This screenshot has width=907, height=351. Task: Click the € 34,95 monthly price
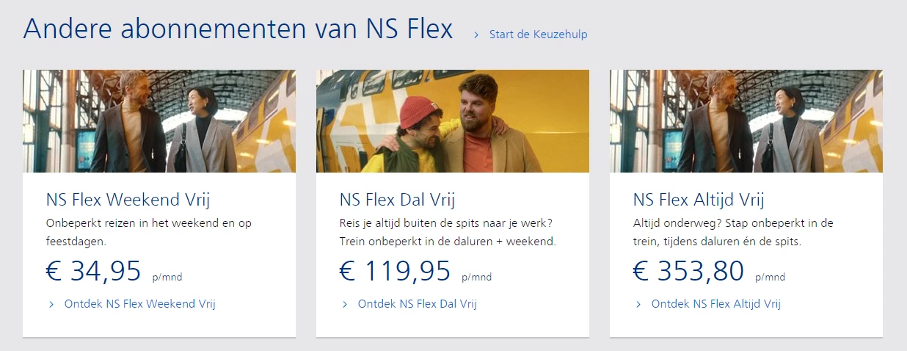click(93, 271)
